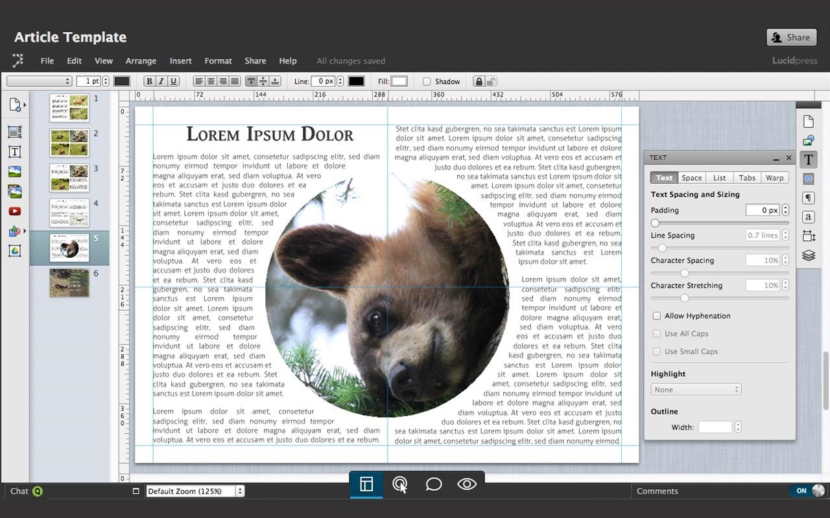Click the Share button at top right
The image size is (830, 518).
click(791, 38)
